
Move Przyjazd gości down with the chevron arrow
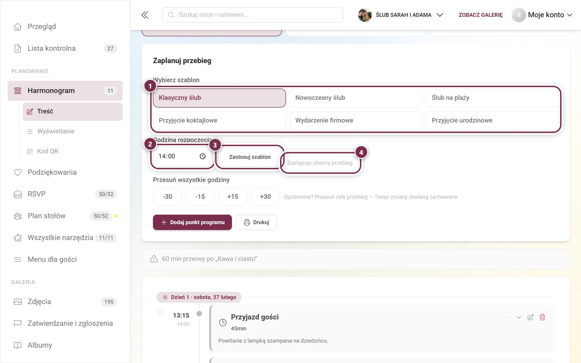519,317
